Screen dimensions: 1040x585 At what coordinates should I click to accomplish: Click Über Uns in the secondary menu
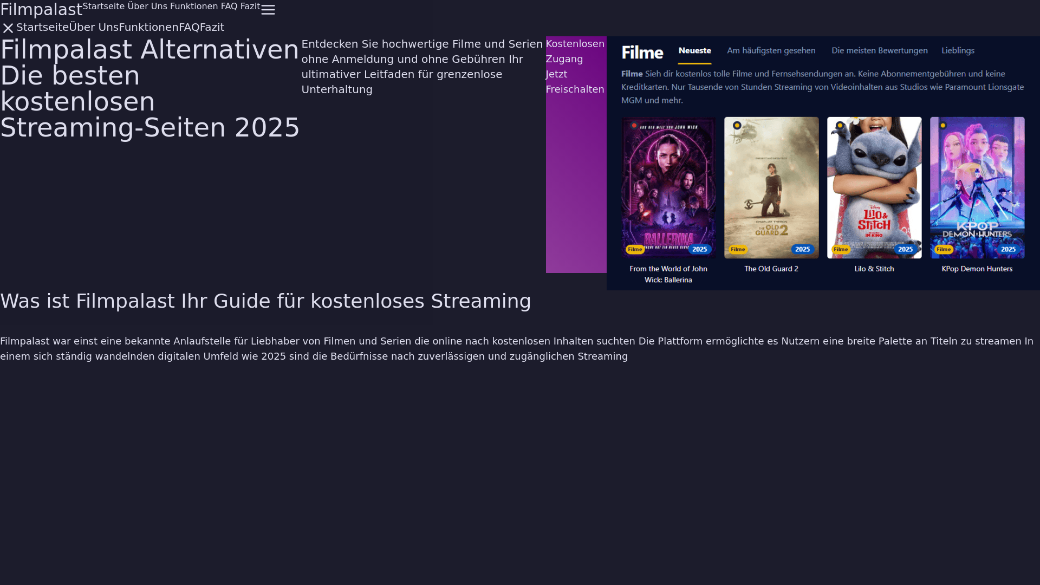click(94, 27)
